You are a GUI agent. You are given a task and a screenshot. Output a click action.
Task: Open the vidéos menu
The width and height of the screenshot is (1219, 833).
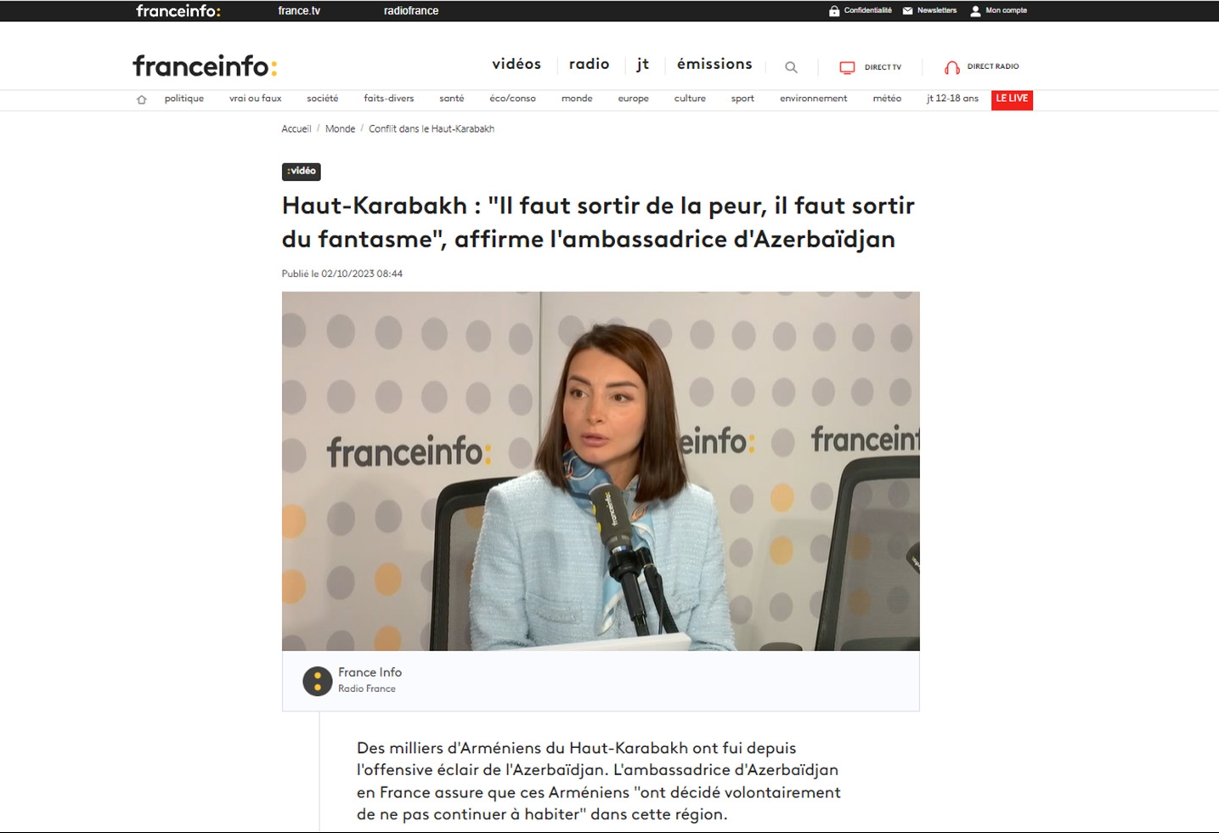pyautogui.click(x=516, y=64)
